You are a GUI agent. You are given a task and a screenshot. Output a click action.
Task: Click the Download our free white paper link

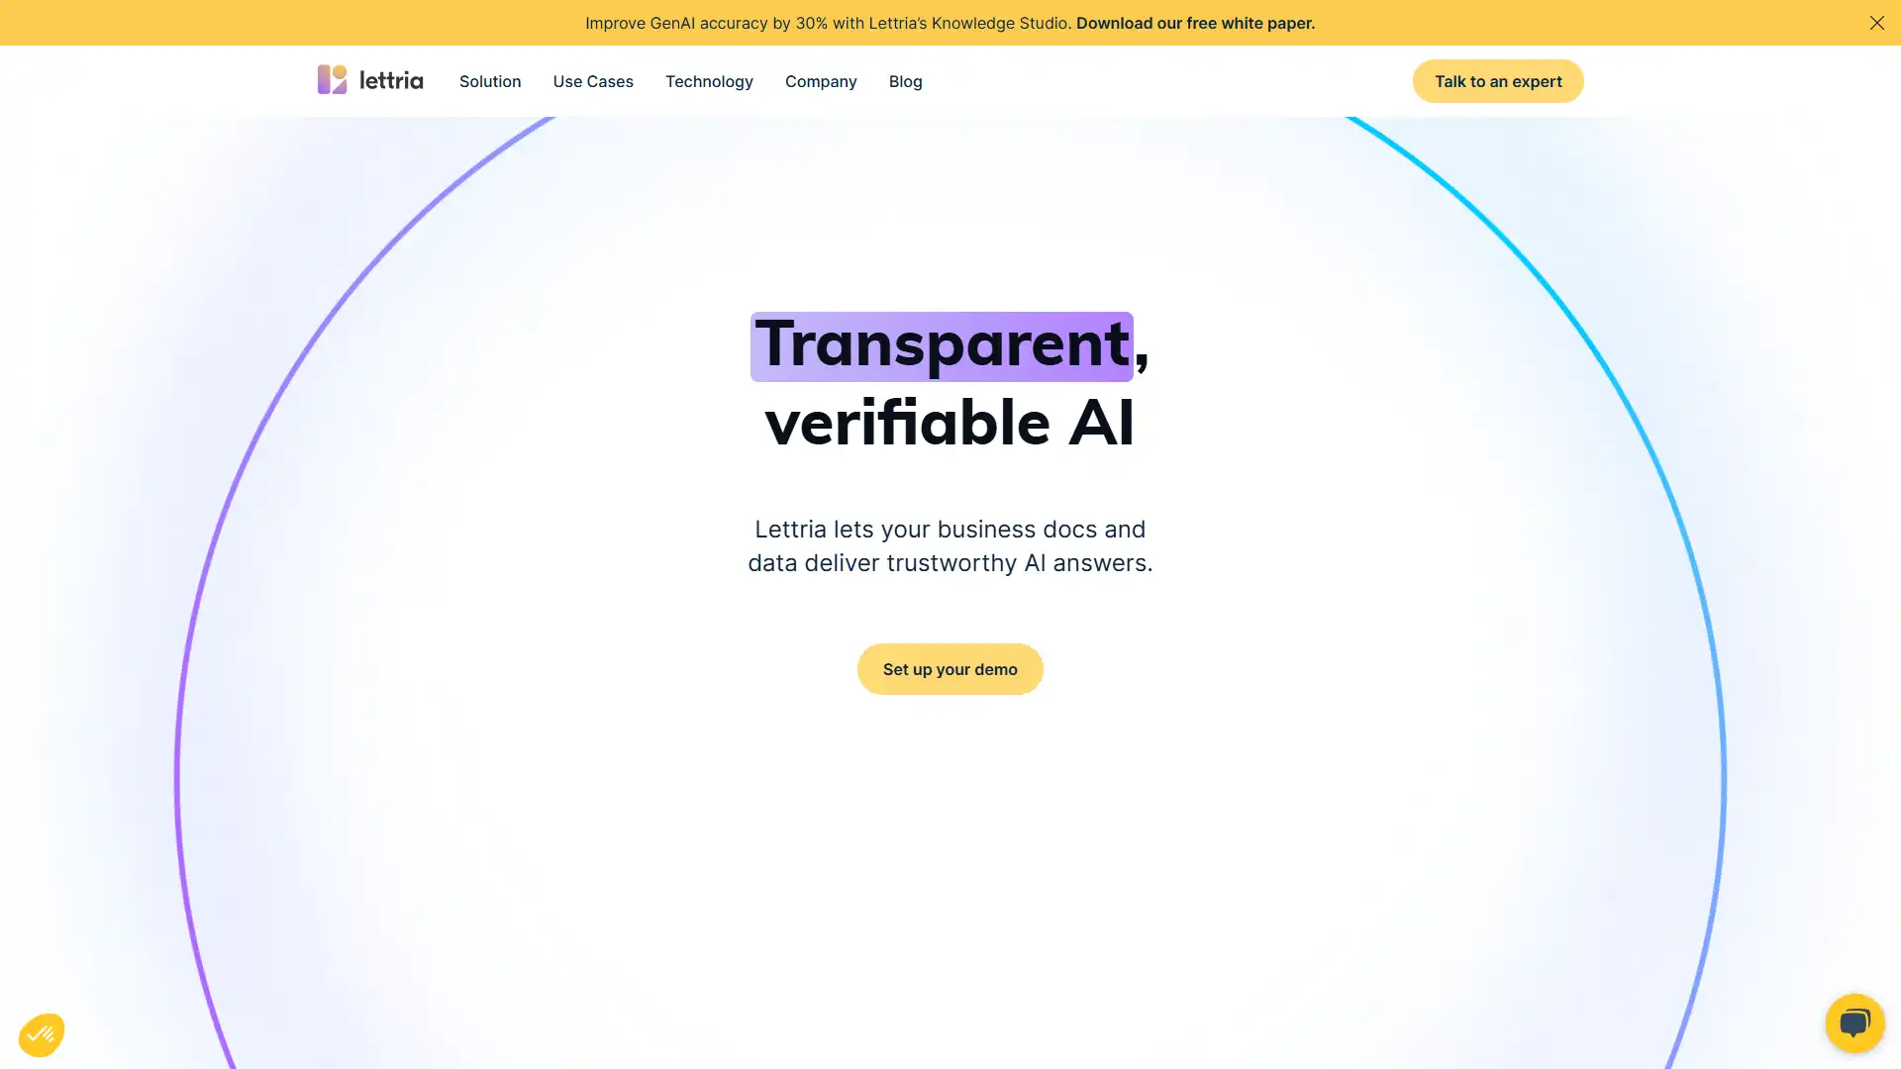[1195, 22]
